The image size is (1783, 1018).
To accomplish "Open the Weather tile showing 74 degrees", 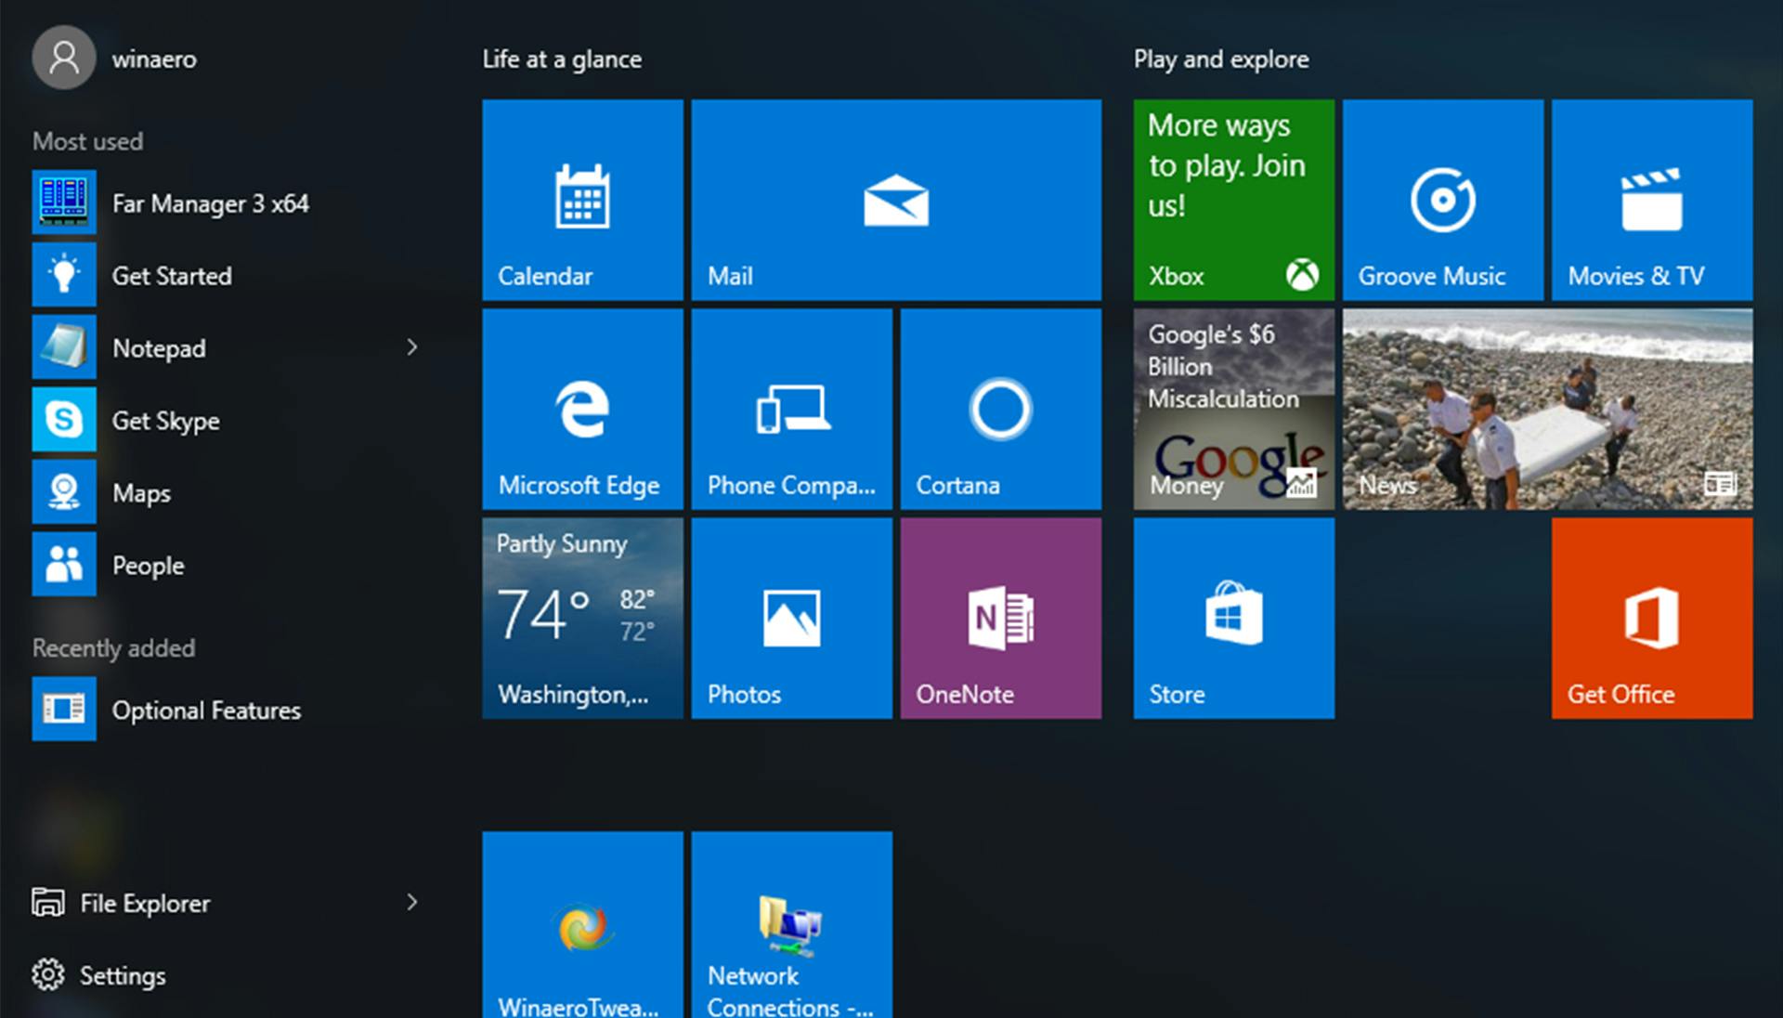I will [582, 618].
